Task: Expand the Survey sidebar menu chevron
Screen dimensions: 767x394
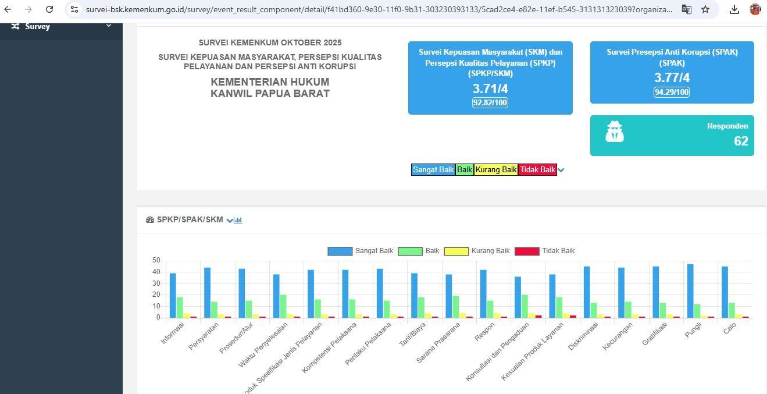Action: click(x=108, y=26)
